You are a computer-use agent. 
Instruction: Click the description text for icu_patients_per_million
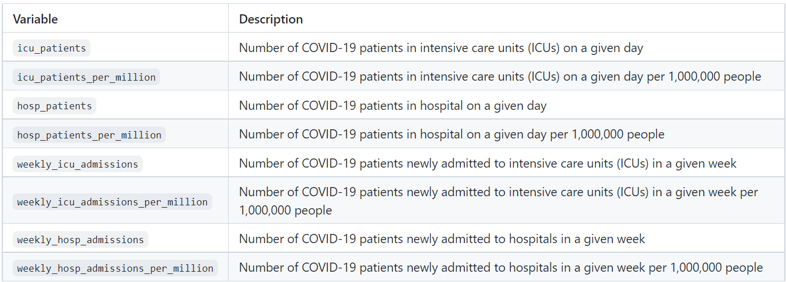click(x=500, y=77)
